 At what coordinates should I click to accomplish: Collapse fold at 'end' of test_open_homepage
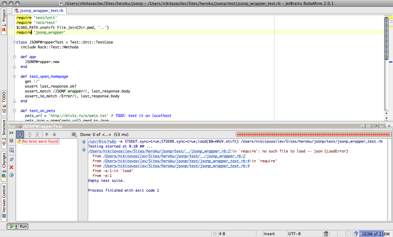[14, 101]
